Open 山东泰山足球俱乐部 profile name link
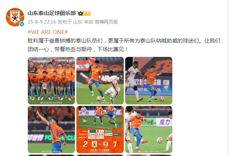Screen dimensions: 229x156 [52, 13]
